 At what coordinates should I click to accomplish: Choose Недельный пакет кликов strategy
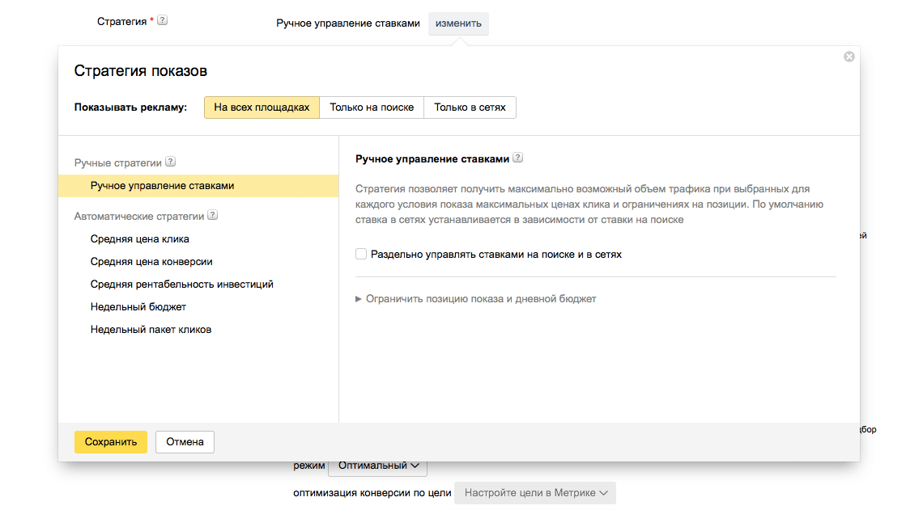pyautogui.click(x=151, y=330)
